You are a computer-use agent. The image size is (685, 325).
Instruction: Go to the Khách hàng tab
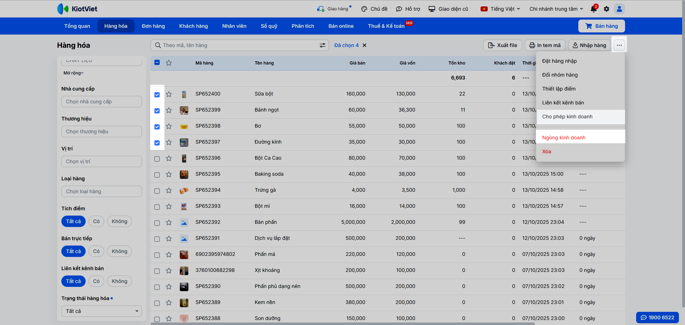[193, 26]
